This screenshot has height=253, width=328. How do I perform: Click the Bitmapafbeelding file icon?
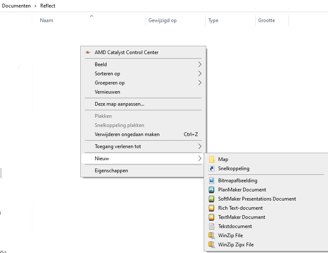212,181
